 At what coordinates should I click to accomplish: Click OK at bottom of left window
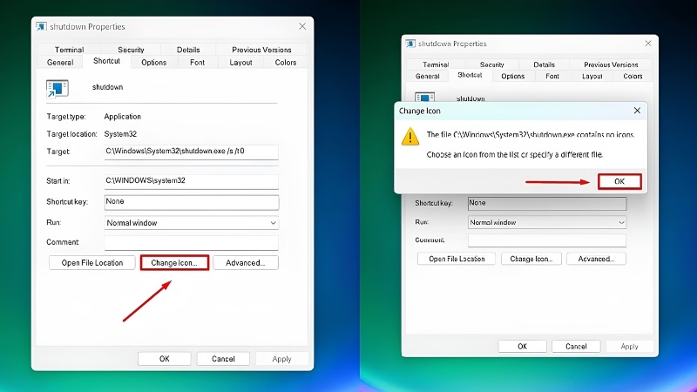[165, 359]
